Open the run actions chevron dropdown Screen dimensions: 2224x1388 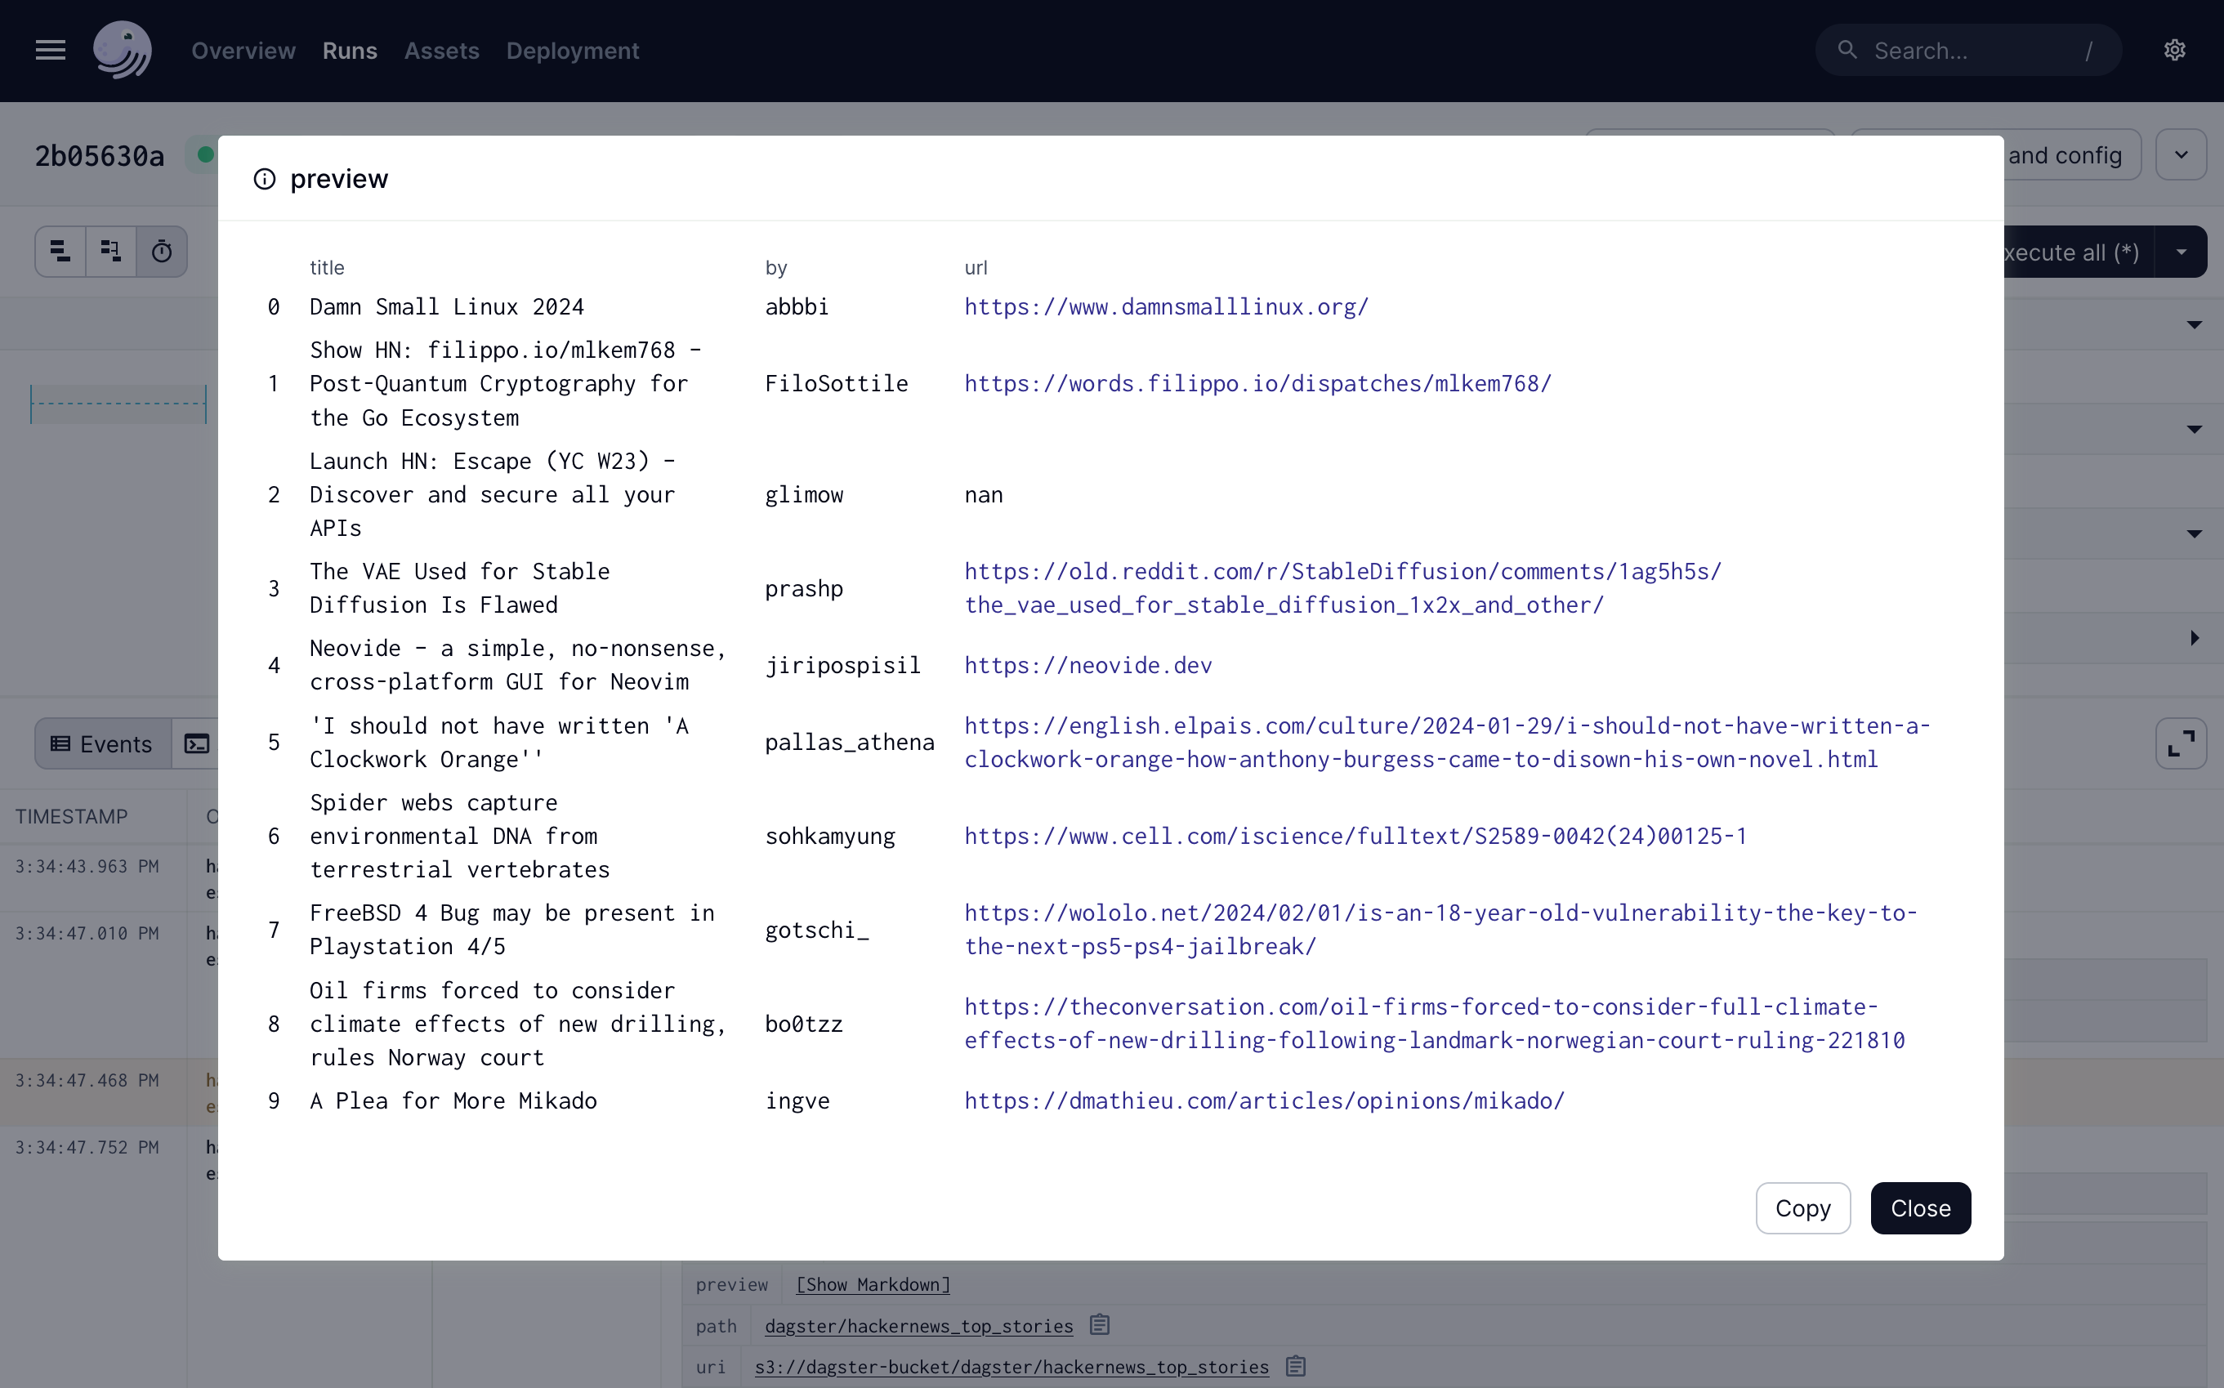point(2181,155)
